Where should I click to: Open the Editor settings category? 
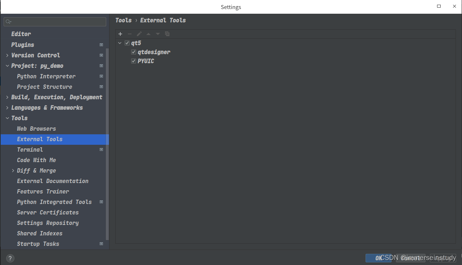pos(21,34)
